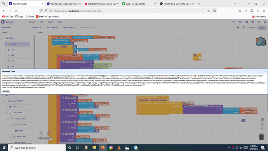Screen dimensions: 268x151
Task: Center the workspace with the target icon
Action: tap(262, 119)
